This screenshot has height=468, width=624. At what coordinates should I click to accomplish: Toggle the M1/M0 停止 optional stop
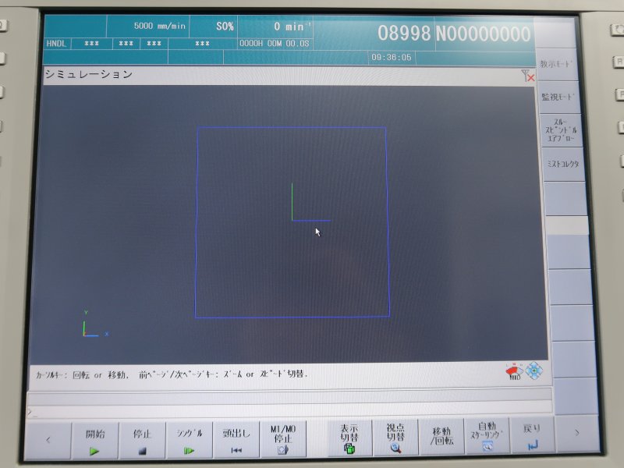[x=283, y=439]
